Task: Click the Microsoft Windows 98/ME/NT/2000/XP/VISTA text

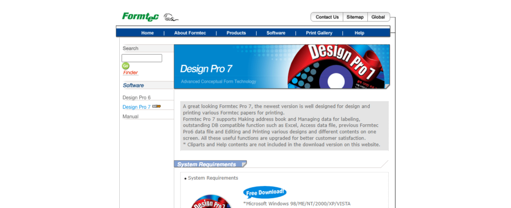Action: click(x=297, y=204)
